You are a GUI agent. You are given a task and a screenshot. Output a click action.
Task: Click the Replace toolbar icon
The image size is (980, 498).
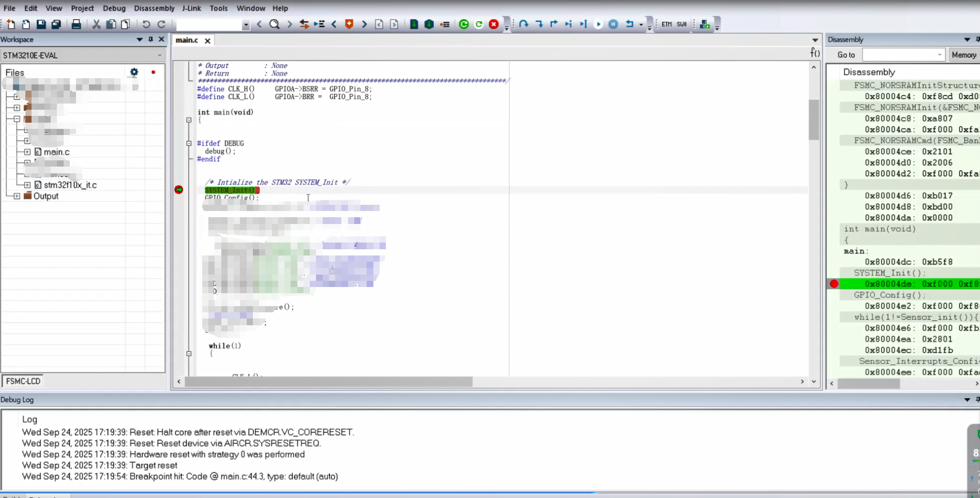tap(304, 24)
